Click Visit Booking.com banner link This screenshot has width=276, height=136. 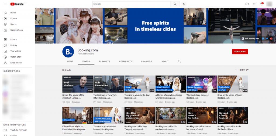(x=250, y=39)
